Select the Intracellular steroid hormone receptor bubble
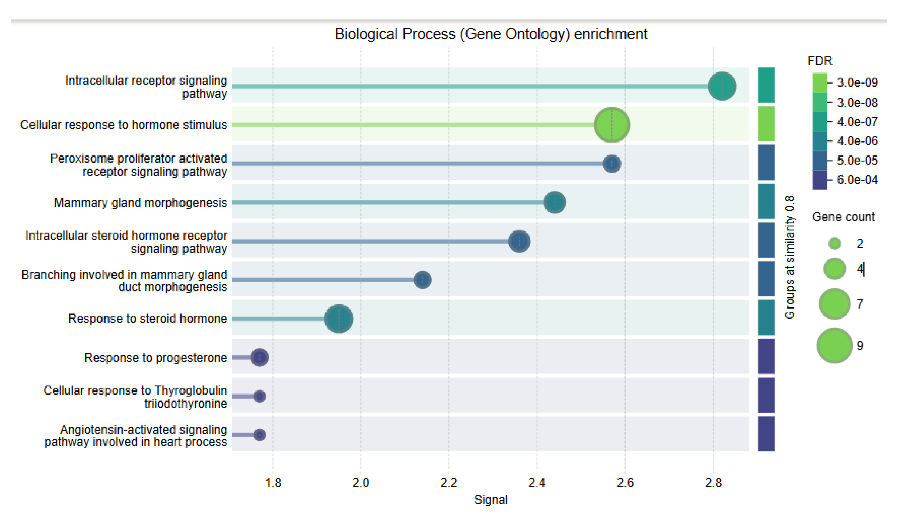Viewport: 901px width, 523px height. [519, 241]
